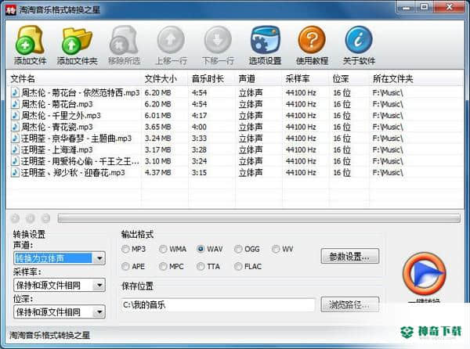
Task: Sort by 采样率 column header
Action: click(298, 79)
